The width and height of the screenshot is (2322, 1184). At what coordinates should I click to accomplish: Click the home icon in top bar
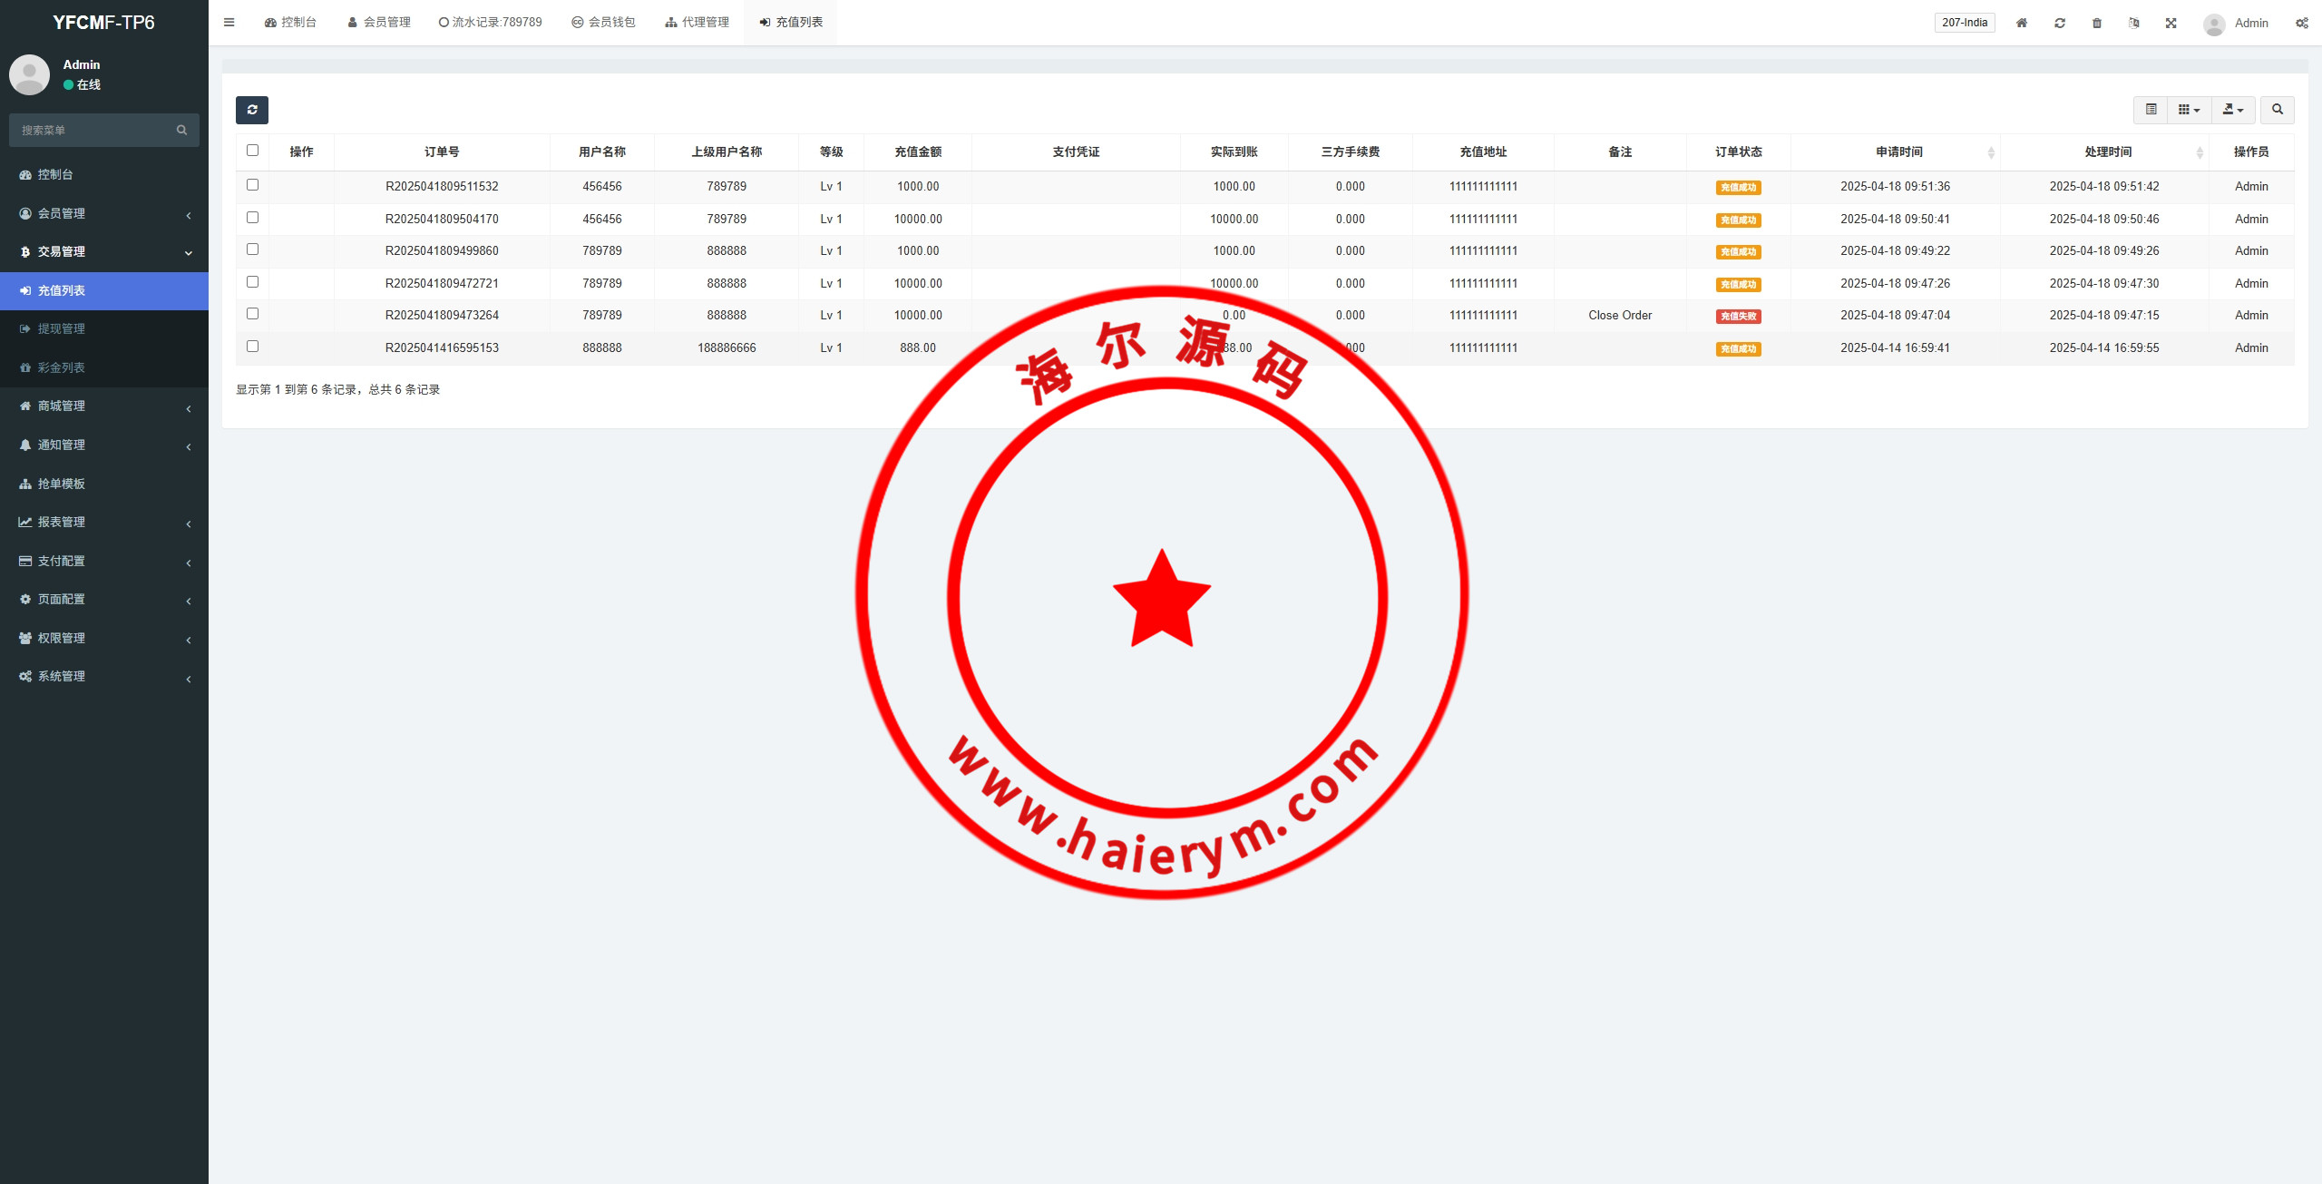pos(2022,23)
